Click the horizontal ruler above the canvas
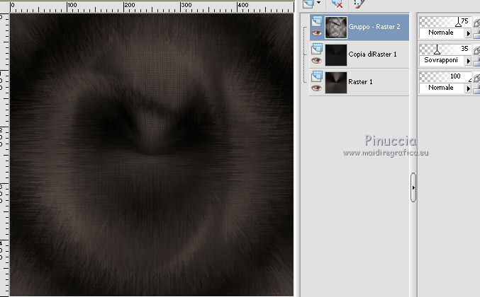480x297 pixels. pyautogui.click(x=152, y=6)
